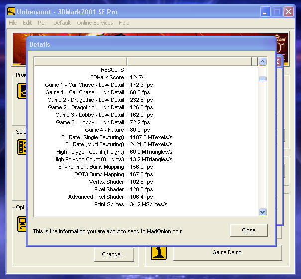Image resolution: width=301 pixels, height=279 pixels.
Task: Select the 3DMark Score row
Action: pos(146,77)
